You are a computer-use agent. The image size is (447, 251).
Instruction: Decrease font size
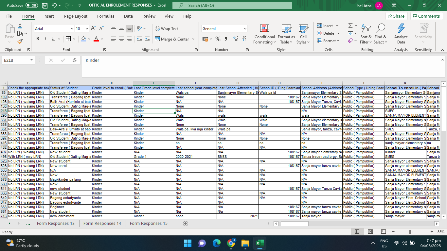point(101,28)
